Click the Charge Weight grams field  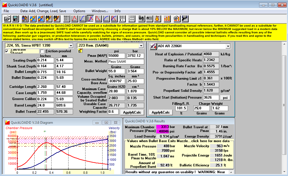tap(220, 108)
